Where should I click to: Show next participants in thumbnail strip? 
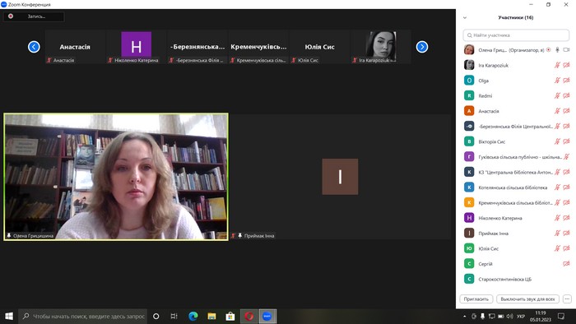click(421, 47)
